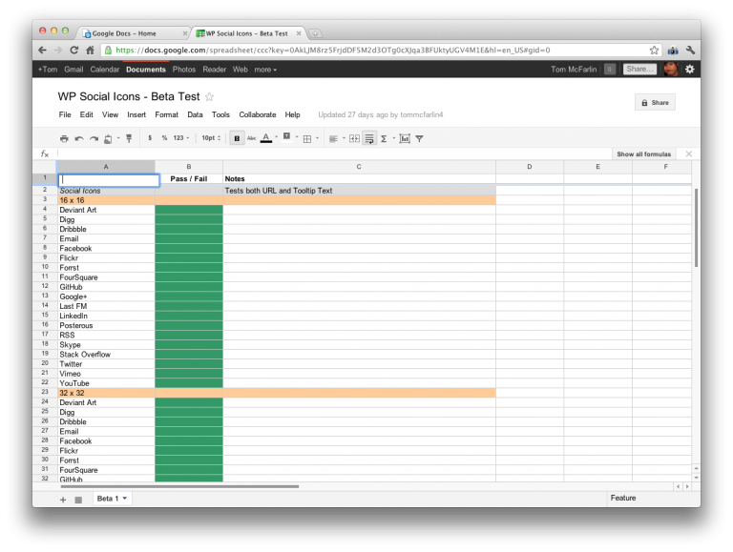Click the borders icon
Screen dimensions: 733x552
(307, 138)
